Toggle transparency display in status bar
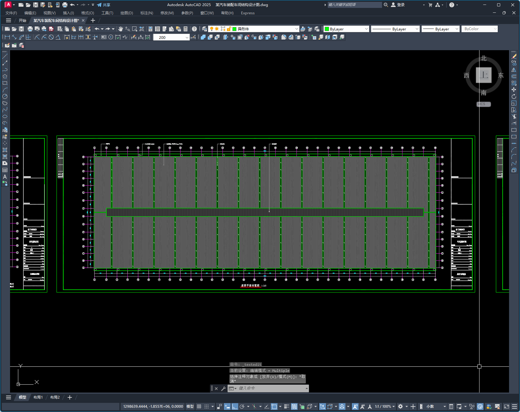This screenshot has height=412, width=520. click(294, 407)
